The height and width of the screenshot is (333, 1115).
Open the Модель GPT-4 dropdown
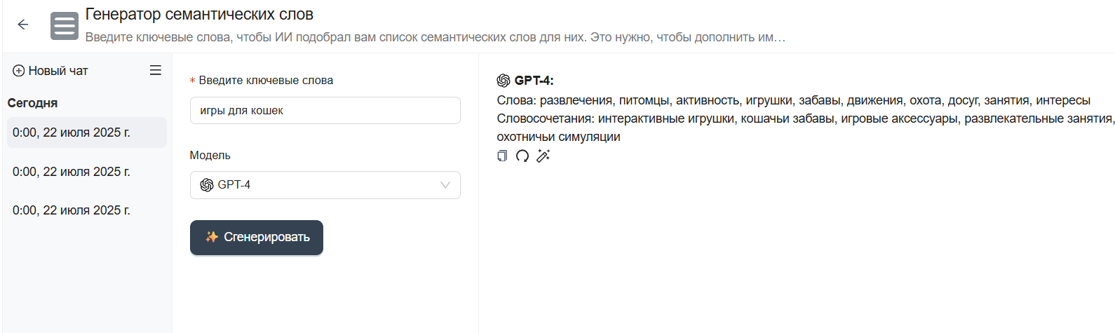pyautogui.click(x=325, y=185)
